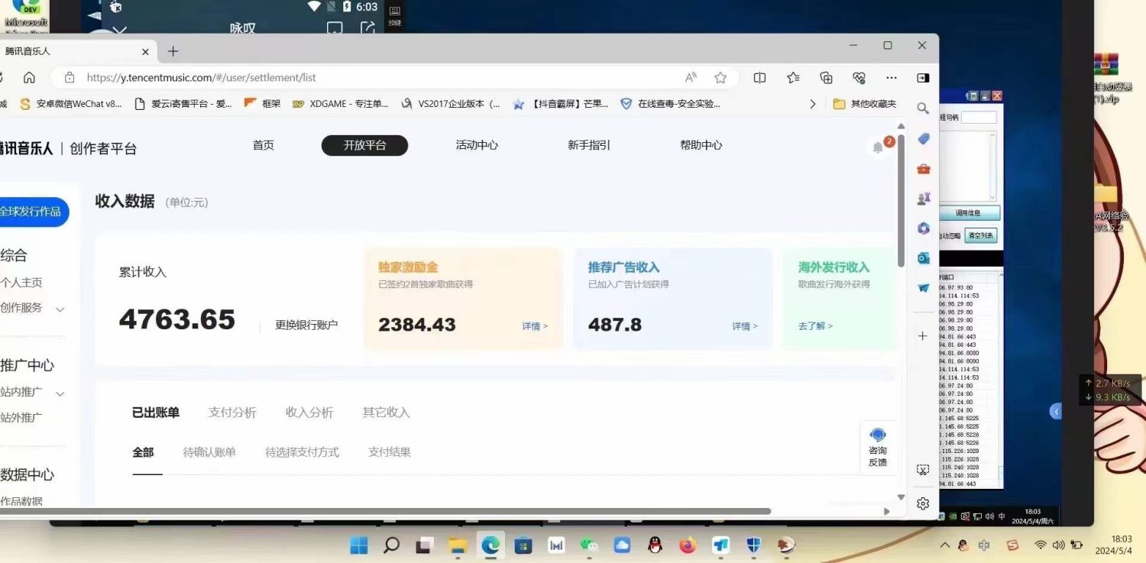
Task: Open taskbar search magnifier
Action: (391, 545)
